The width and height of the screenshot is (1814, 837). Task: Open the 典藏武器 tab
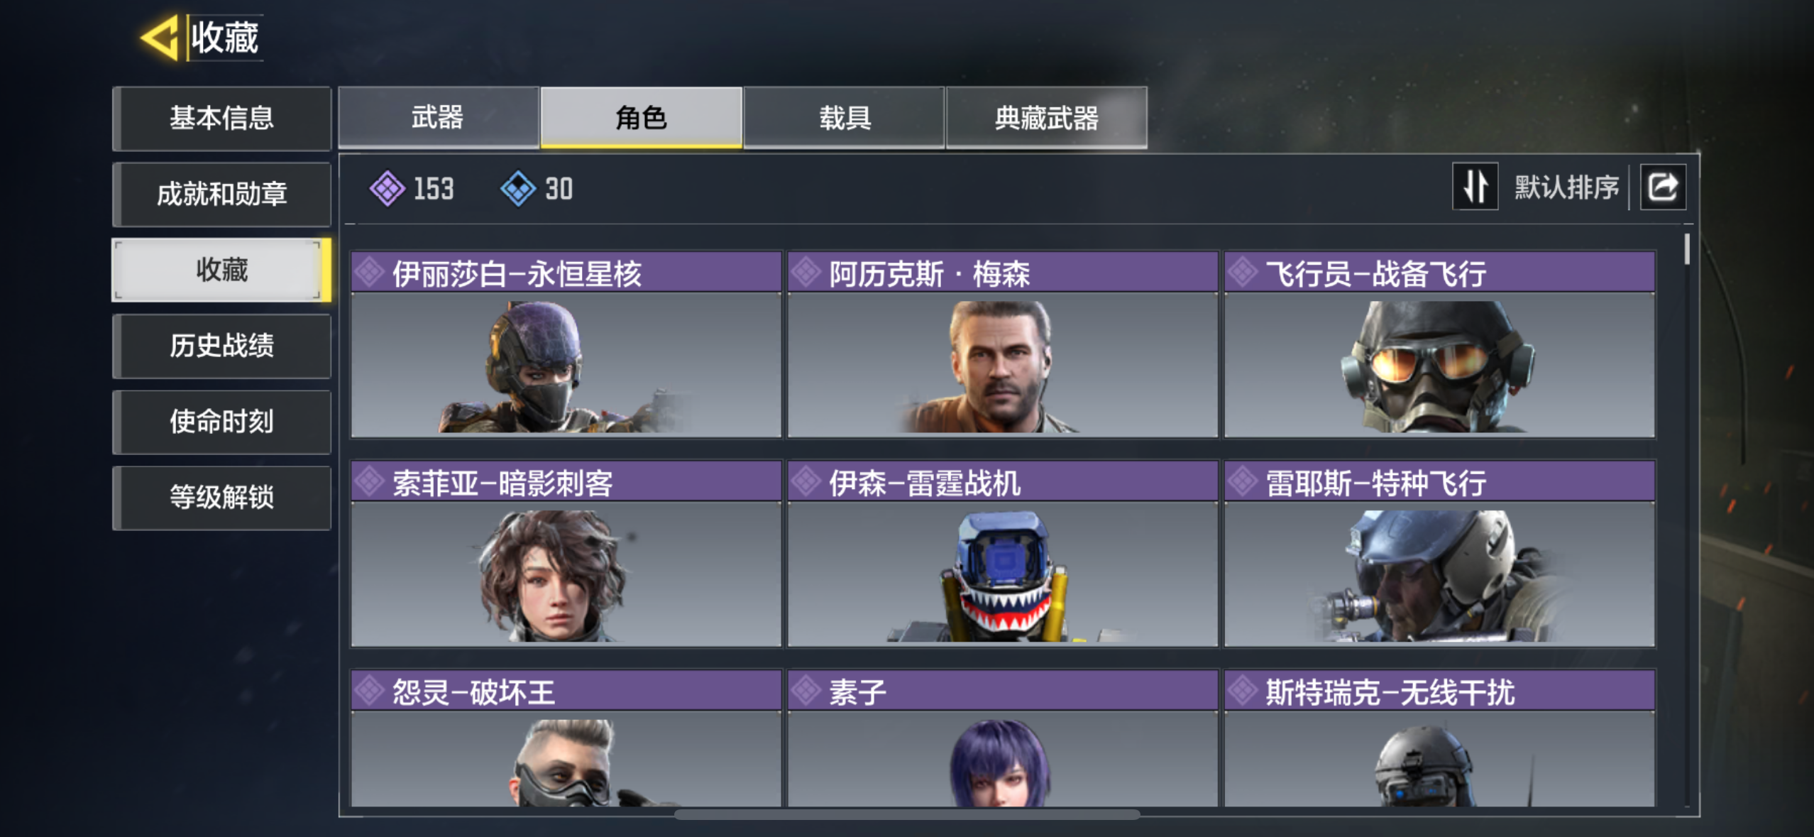click(1047, 117)
